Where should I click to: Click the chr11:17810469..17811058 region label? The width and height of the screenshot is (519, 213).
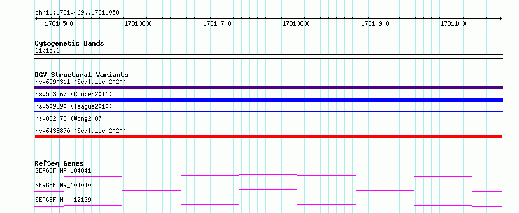77,13
